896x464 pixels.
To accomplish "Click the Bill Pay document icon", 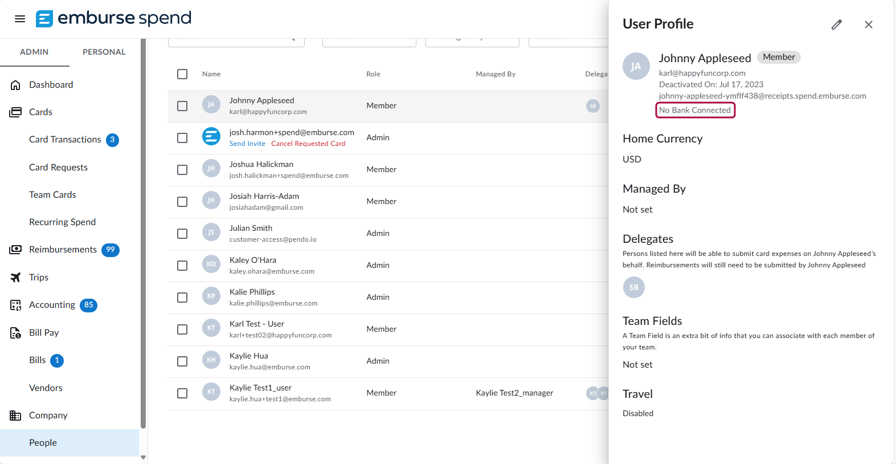I will click(x=16, y=333).
